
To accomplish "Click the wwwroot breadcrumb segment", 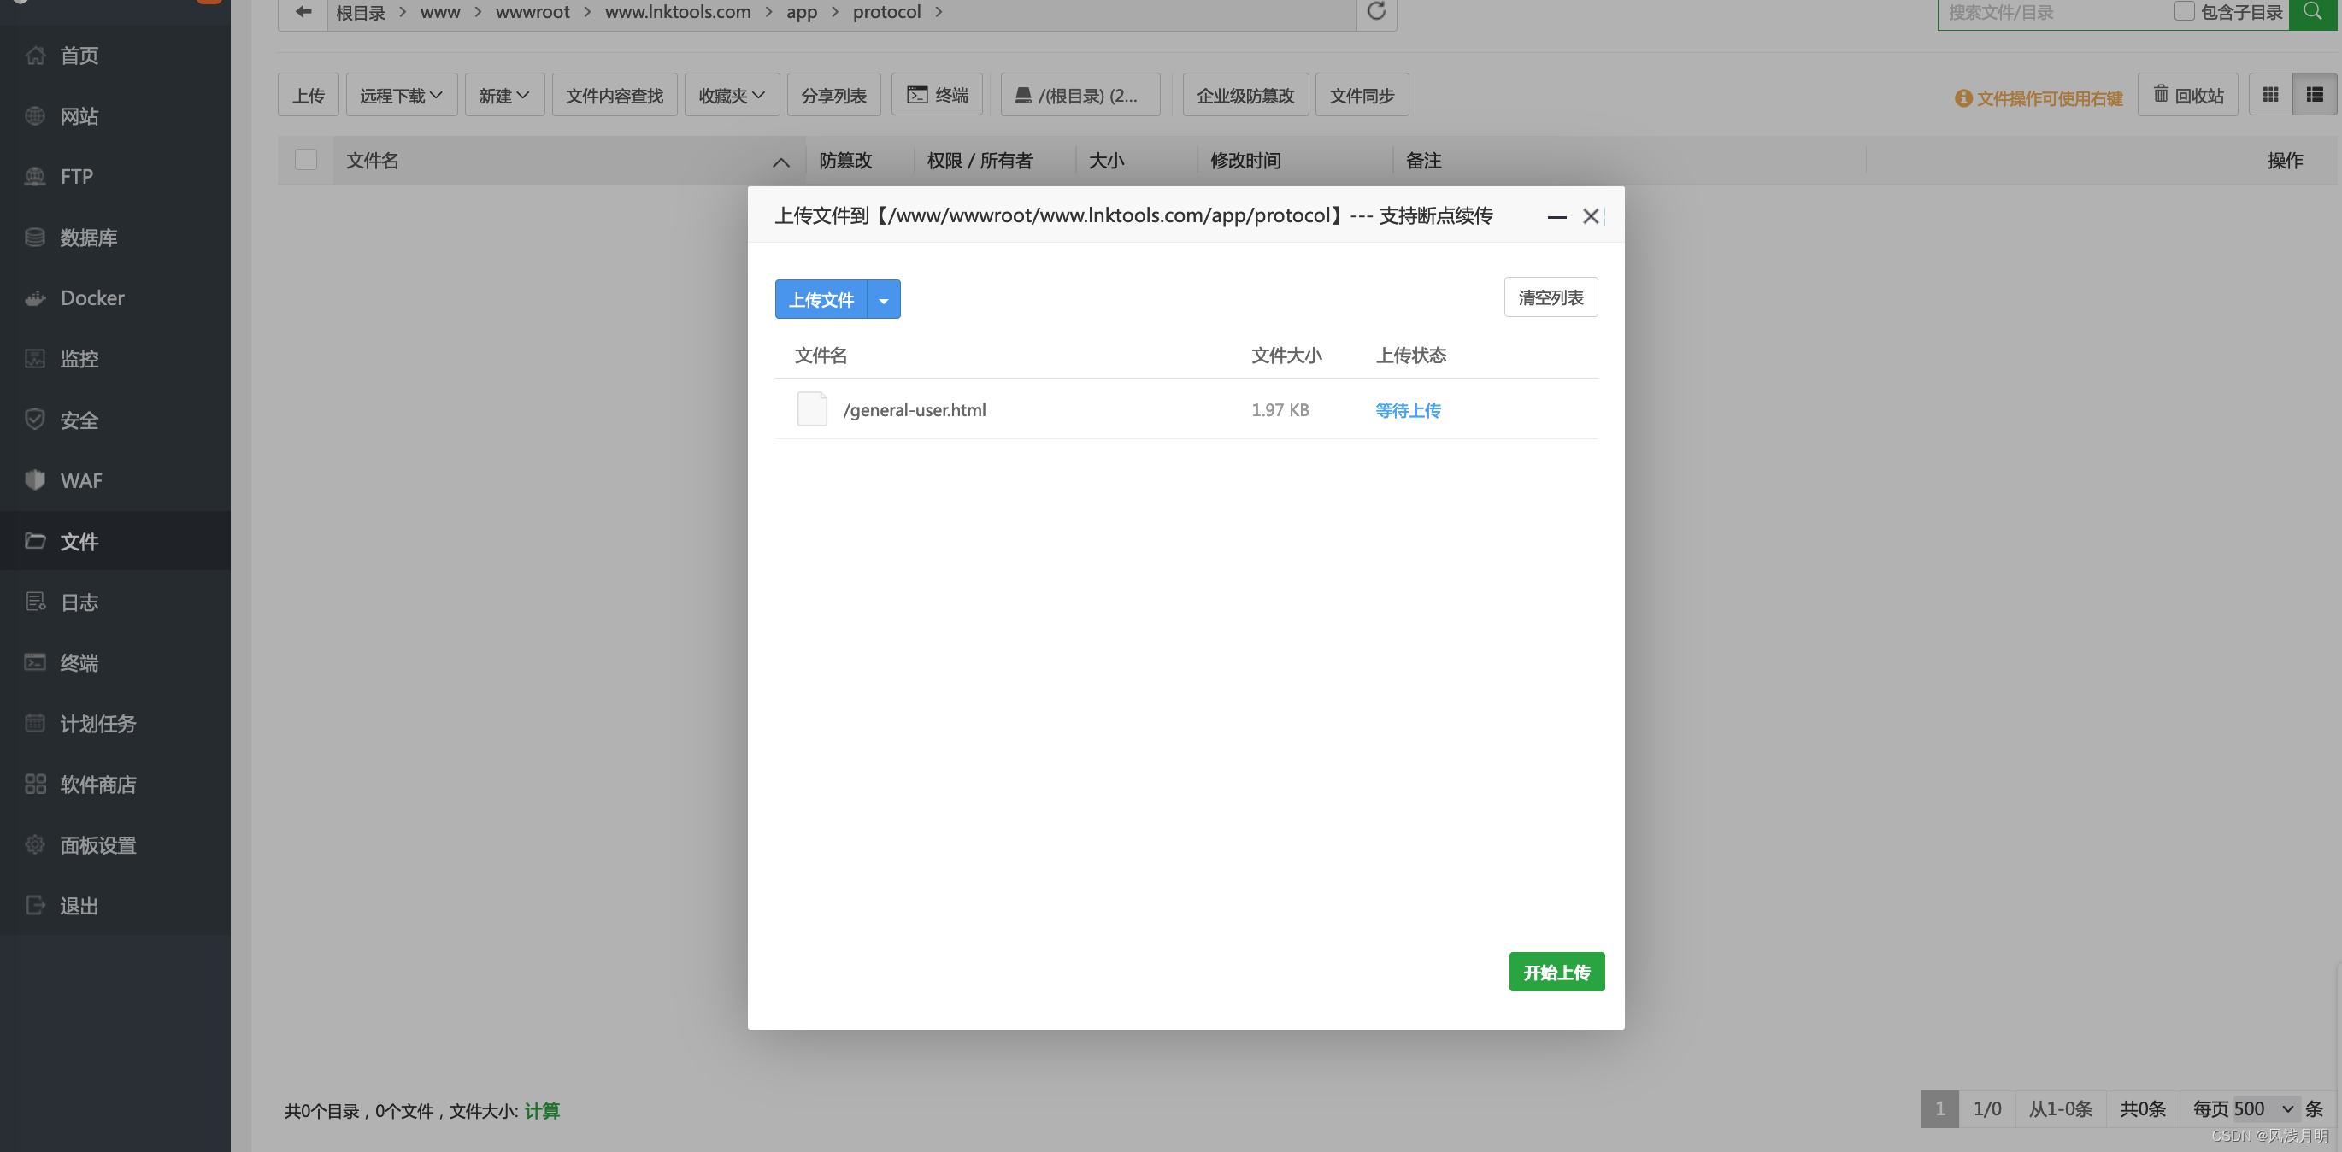I will tap(532, 13).
